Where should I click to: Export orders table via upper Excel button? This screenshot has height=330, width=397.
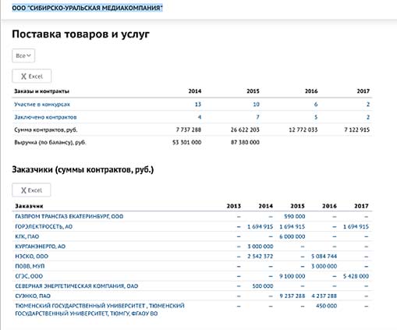pos(32,76)
